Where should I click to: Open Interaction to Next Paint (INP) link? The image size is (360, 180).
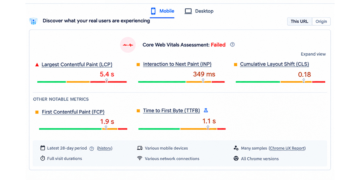(177, 64)
